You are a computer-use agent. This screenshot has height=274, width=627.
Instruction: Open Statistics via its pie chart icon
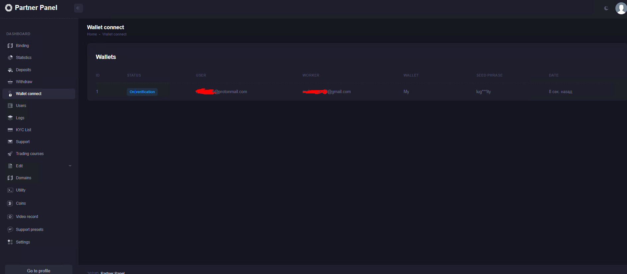coord(10,58)
